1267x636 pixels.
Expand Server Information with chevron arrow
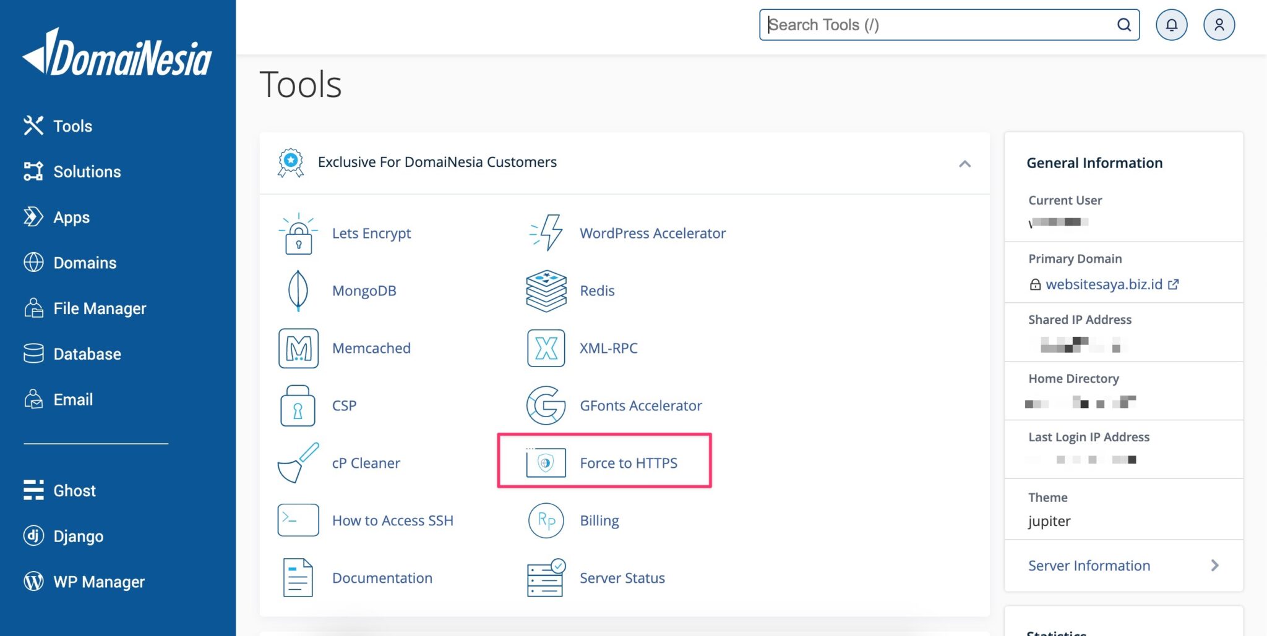(x=1214, y=566)
